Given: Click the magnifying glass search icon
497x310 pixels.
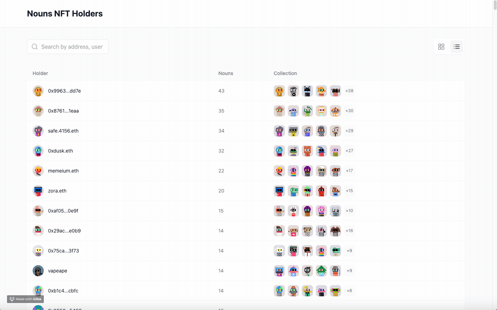Looking at the screenshot, I should coord(35,47).
